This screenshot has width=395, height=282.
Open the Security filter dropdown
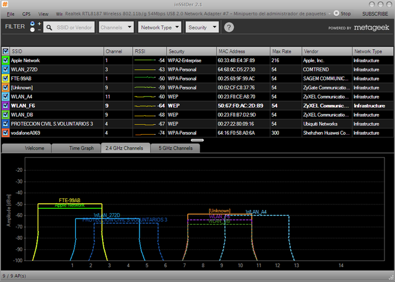[202, 27]
